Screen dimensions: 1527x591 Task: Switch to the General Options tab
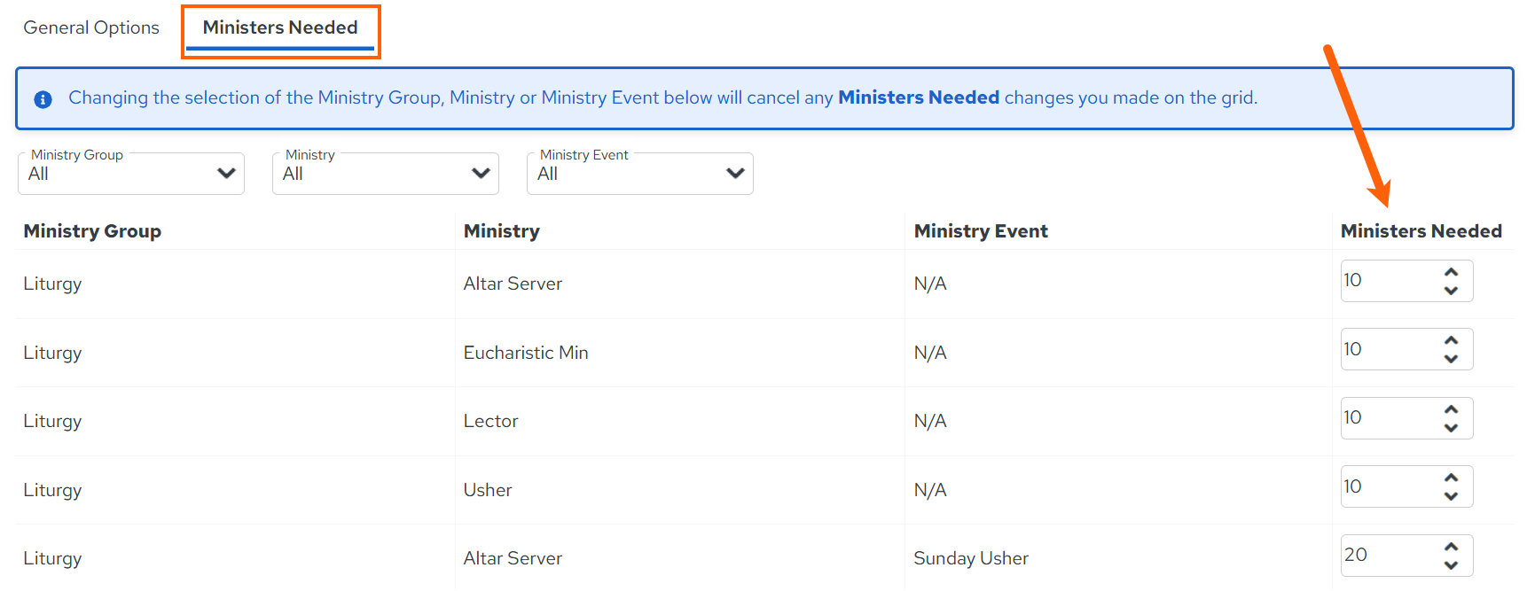pos(91,27)
